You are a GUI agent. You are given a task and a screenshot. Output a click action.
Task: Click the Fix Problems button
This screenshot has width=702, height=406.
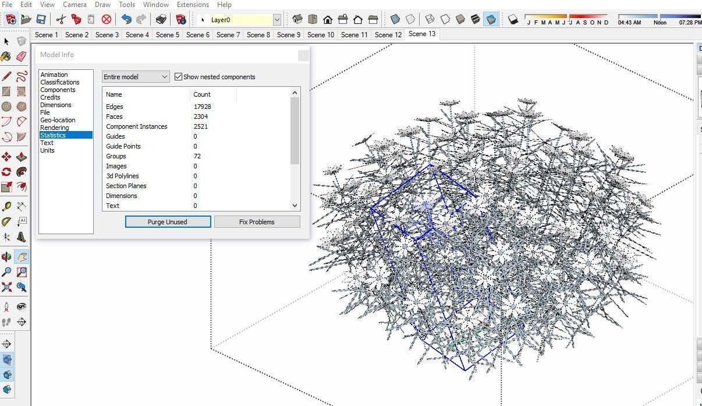[x=257, y=222]
